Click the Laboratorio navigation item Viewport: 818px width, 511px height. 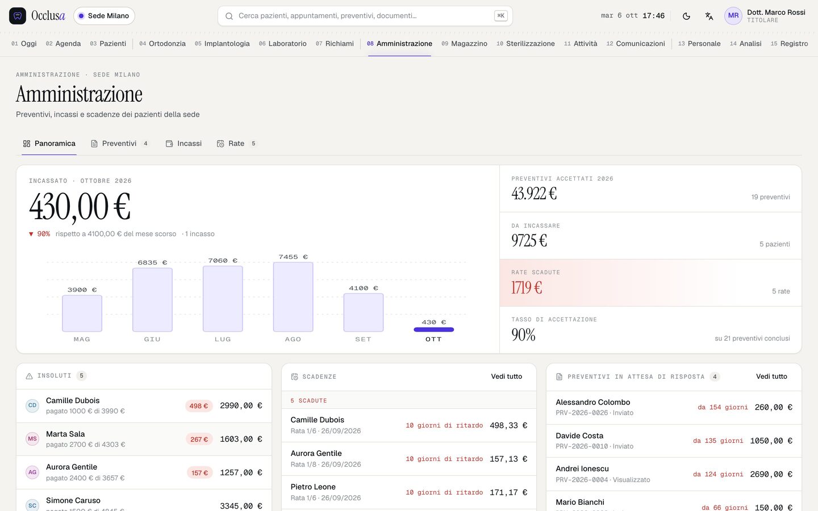[x=282, y=44]
